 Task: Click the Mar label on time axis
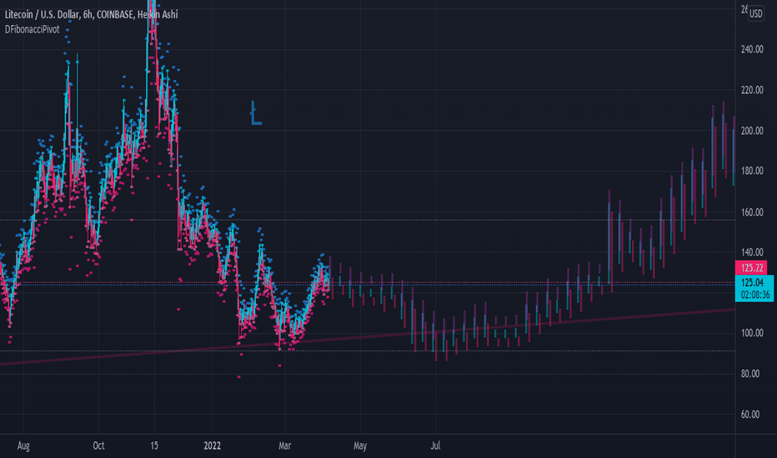point(284,446)
